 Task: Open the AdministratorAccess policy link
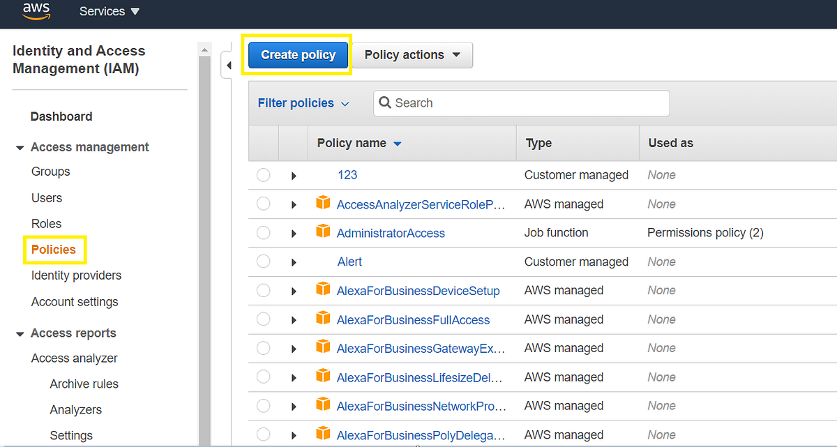(x=391, y=233)
